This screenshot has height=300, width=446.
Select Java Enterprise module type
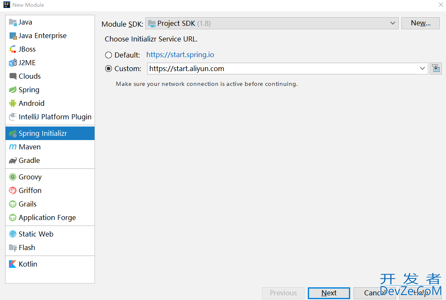50,36
